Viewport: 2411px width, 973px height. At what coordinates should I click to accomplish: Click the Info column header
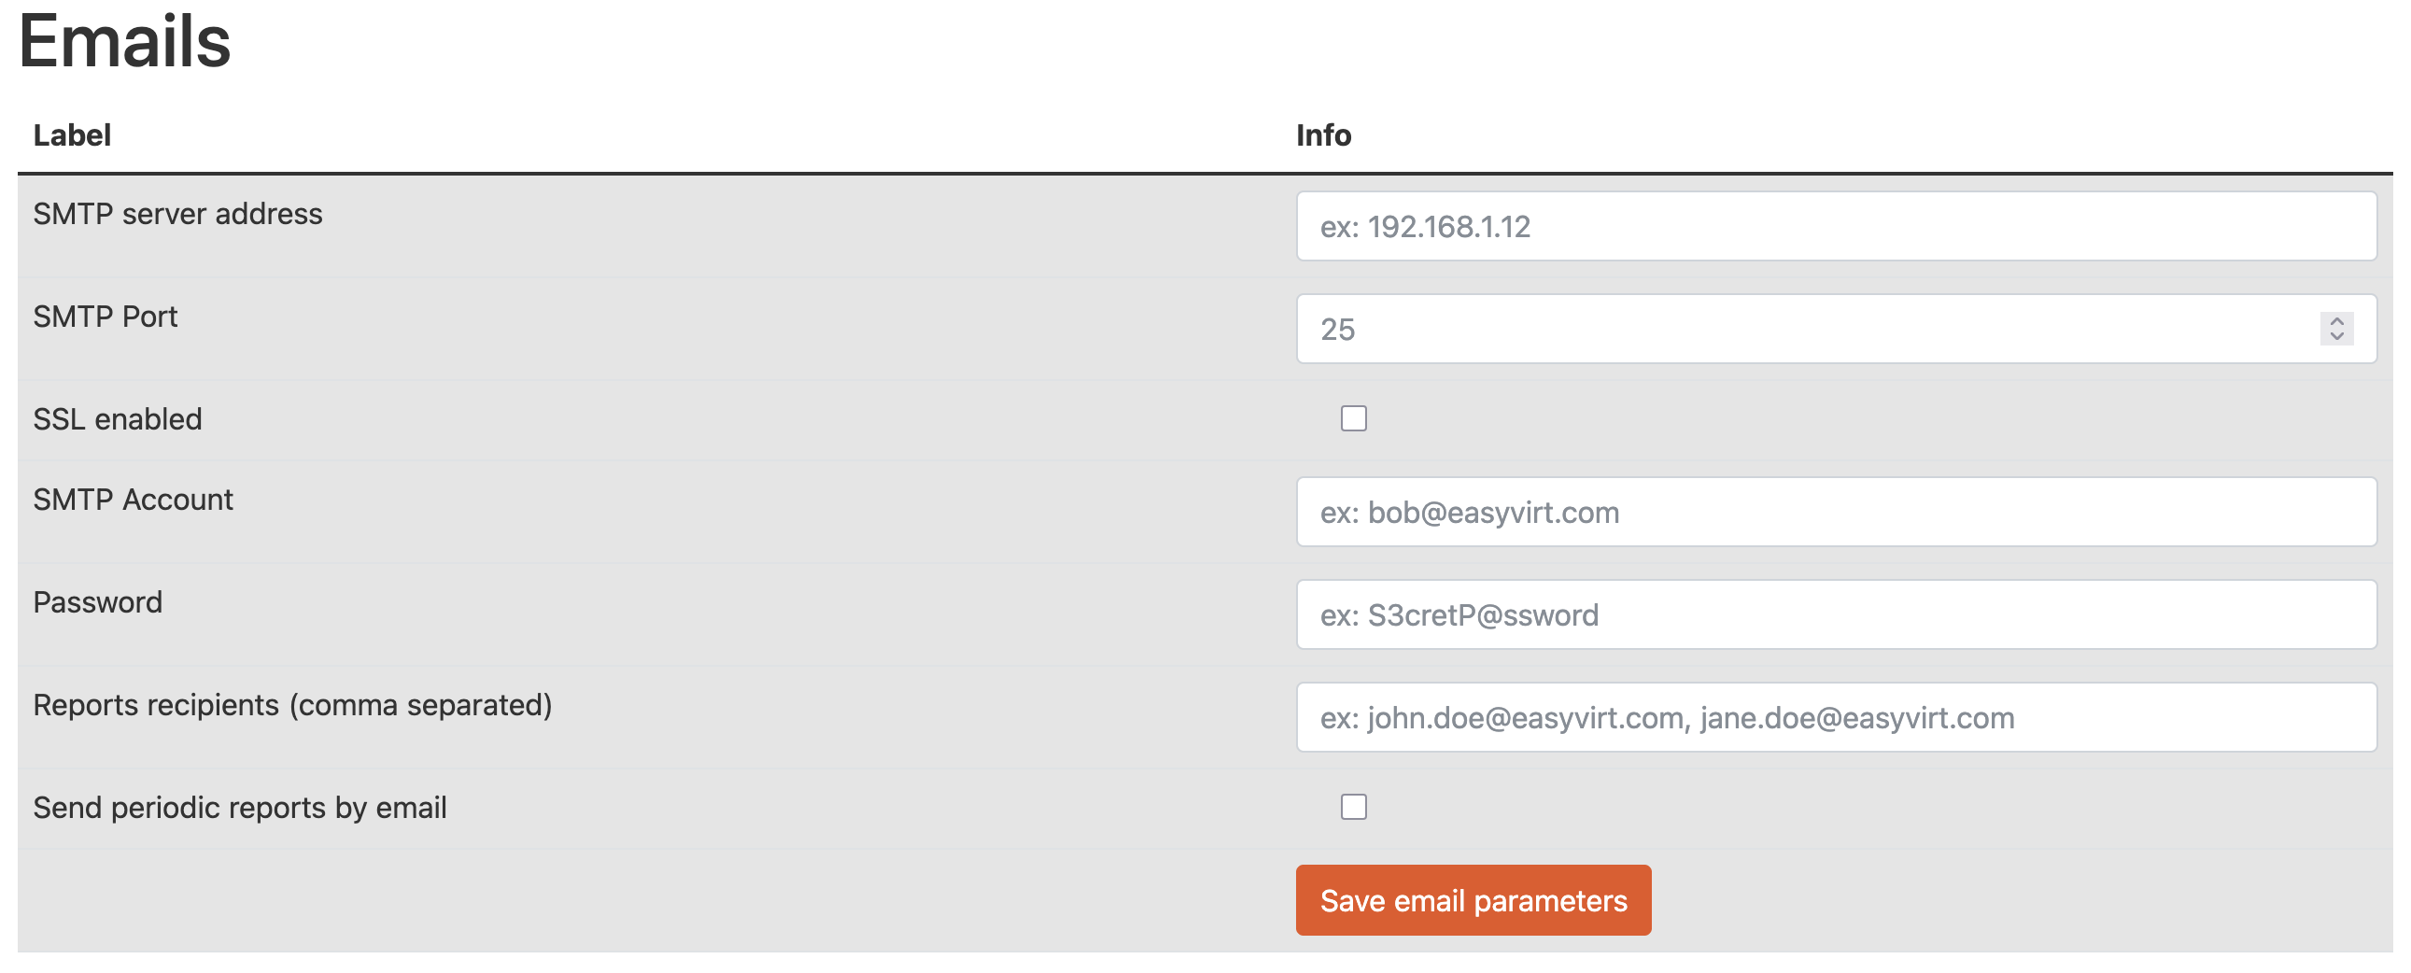pyautogui.click(x=1323, y=135)
